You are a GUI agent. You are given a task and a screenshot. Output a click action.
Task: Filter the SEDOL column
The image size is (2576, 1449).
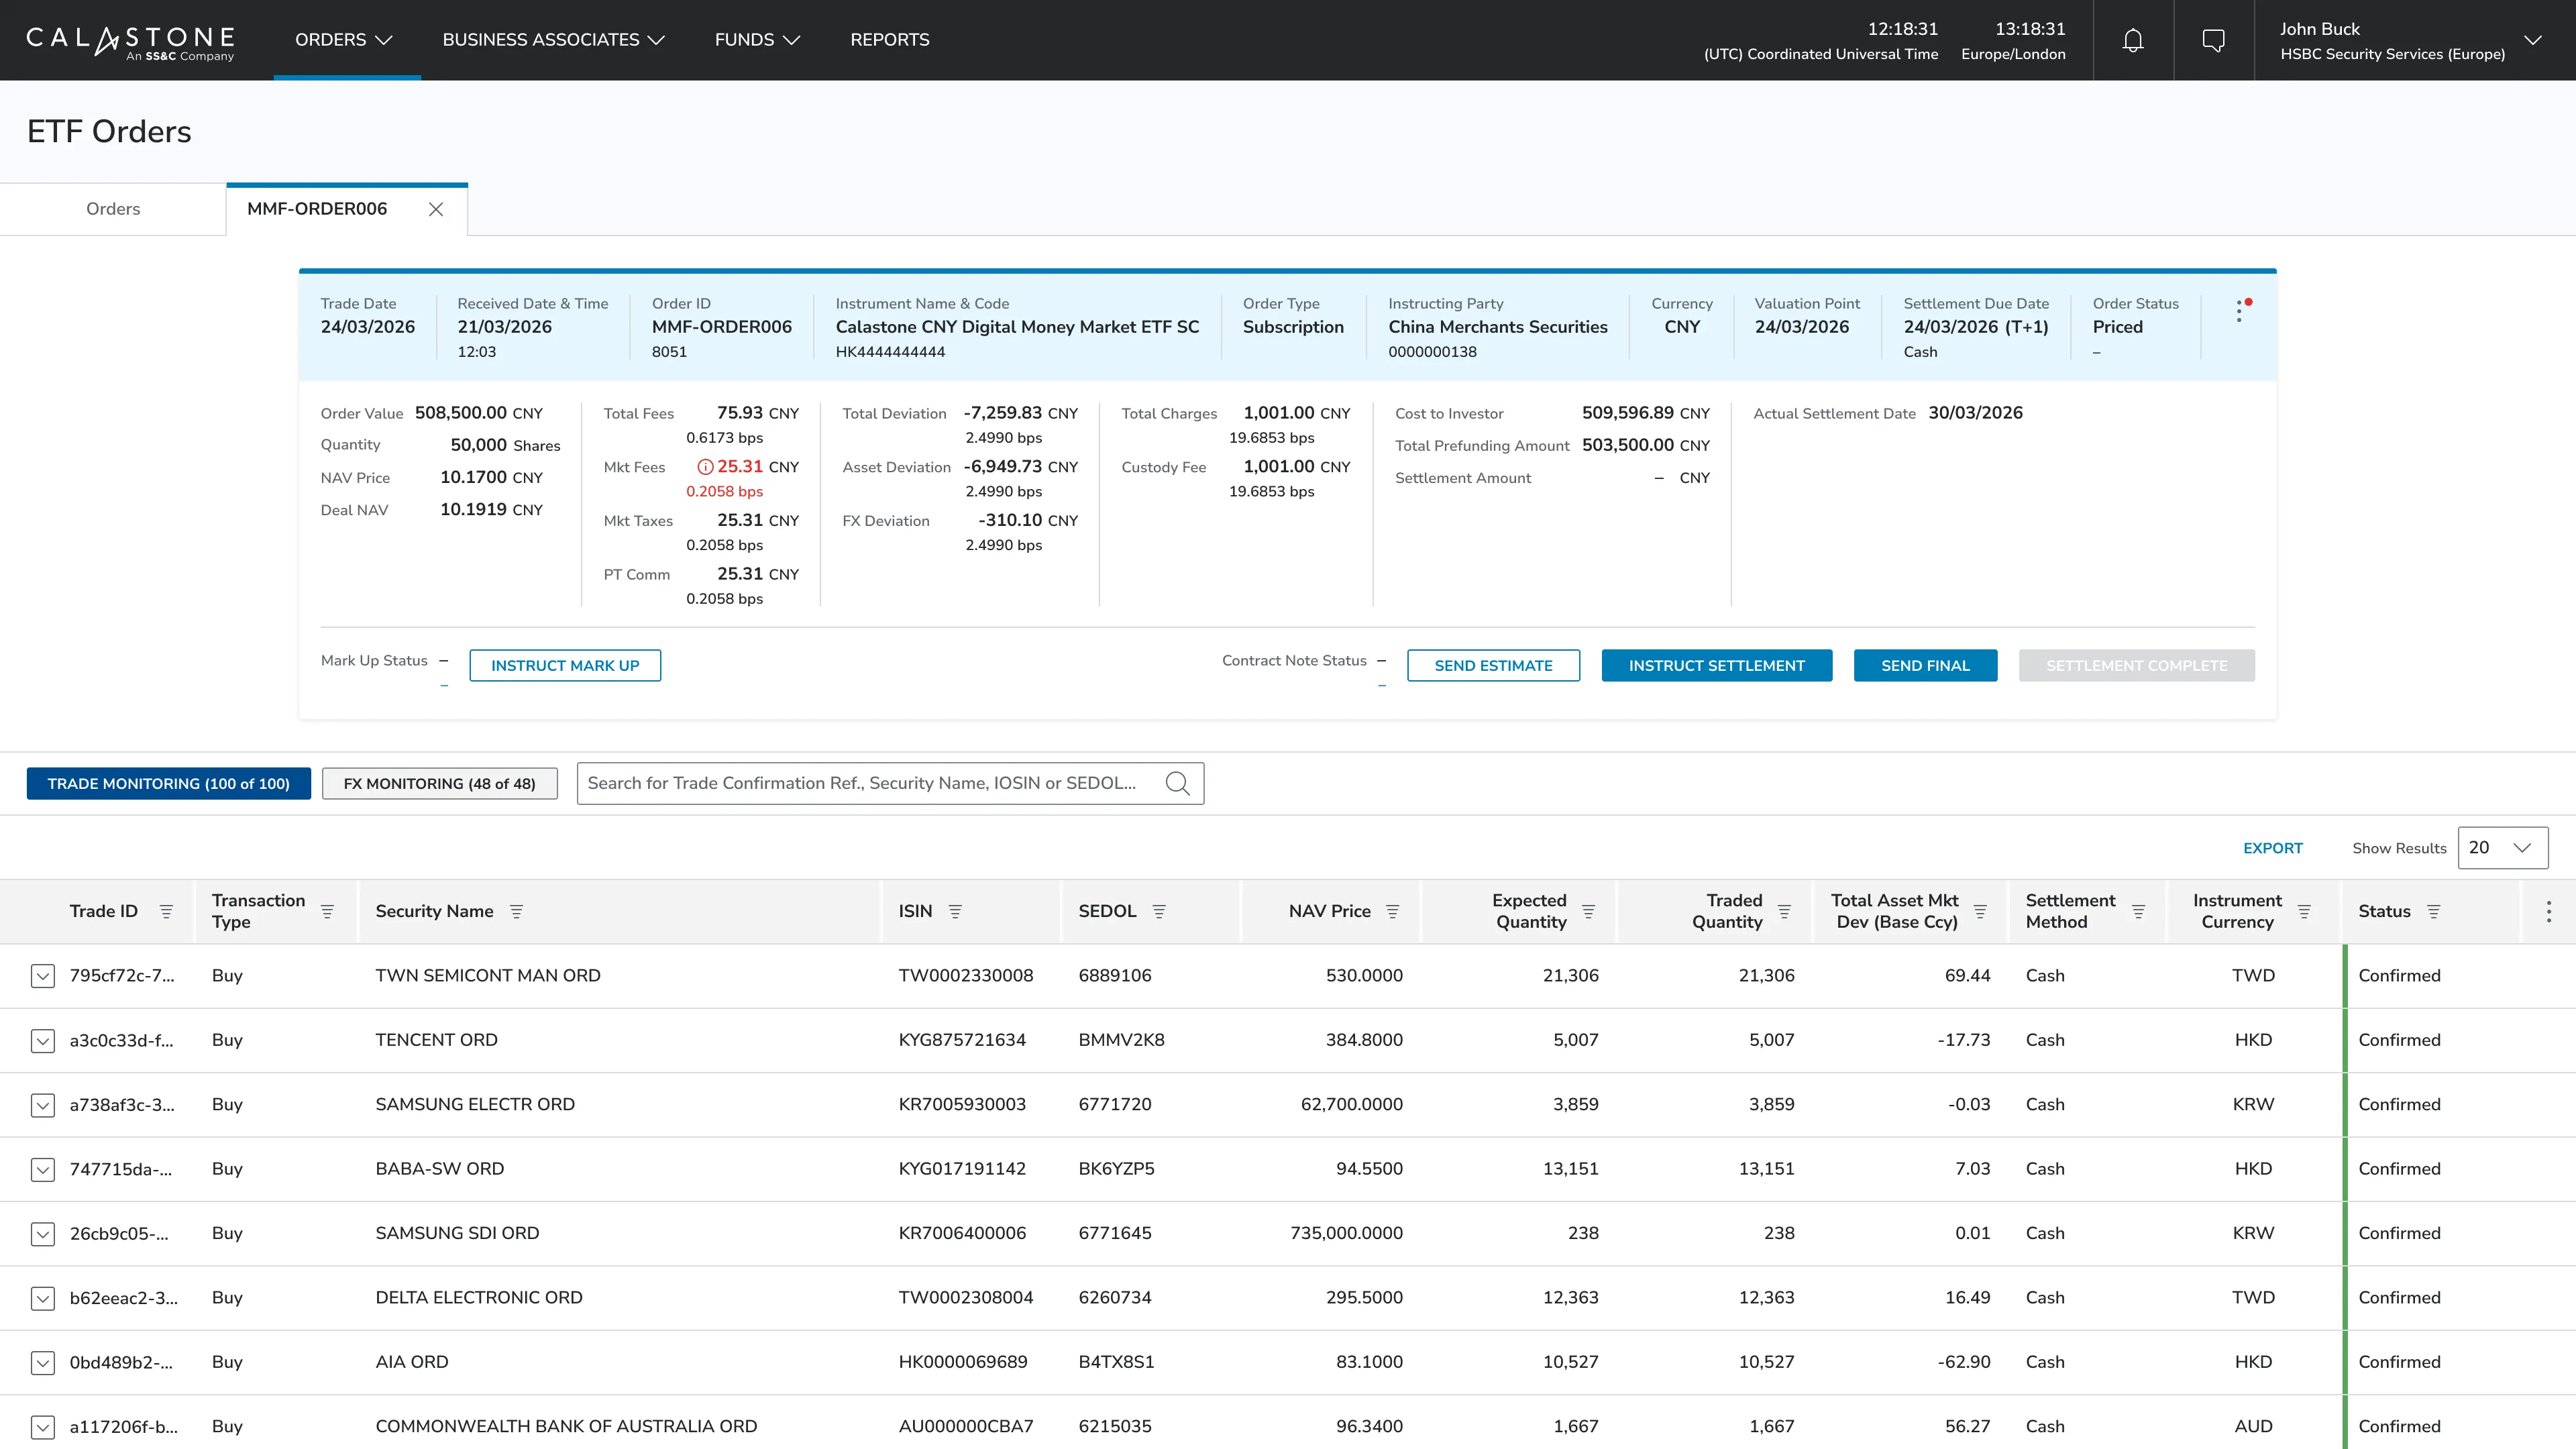coord(1159,911)
